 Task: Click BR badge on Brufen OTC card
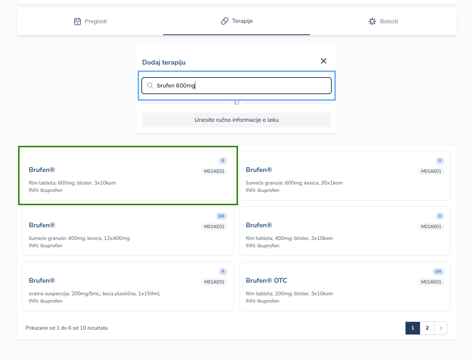[x=438, y=272]
